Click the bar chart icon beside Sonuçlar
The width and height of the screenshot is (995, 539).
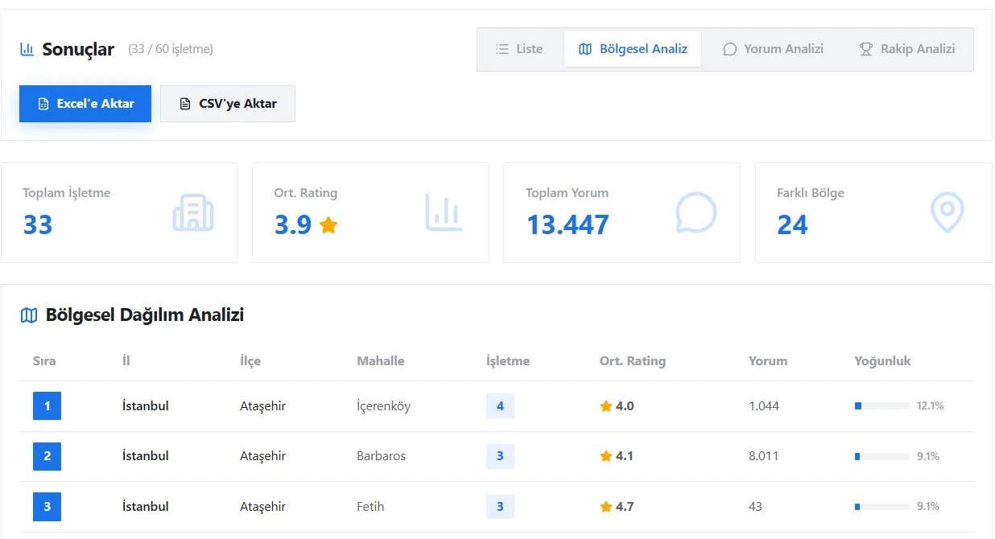[27, 49]
